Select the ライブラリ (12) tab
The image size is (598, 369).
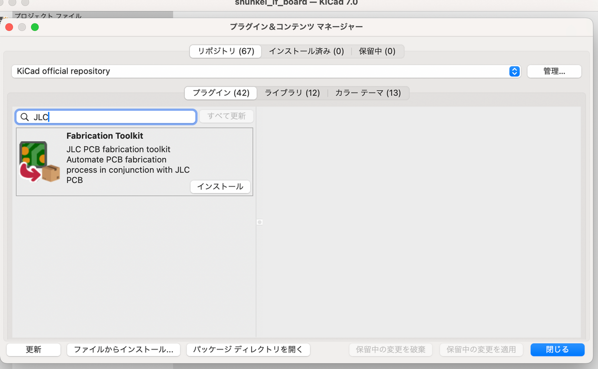click(292, 93)
